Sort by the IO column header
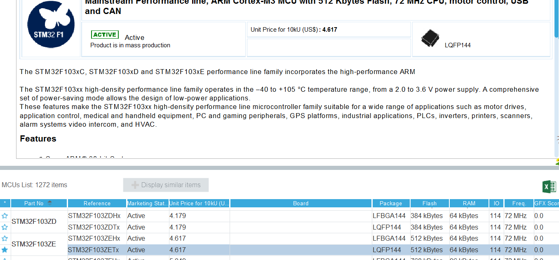Screen dimensions: 559x260 [496, 203]
